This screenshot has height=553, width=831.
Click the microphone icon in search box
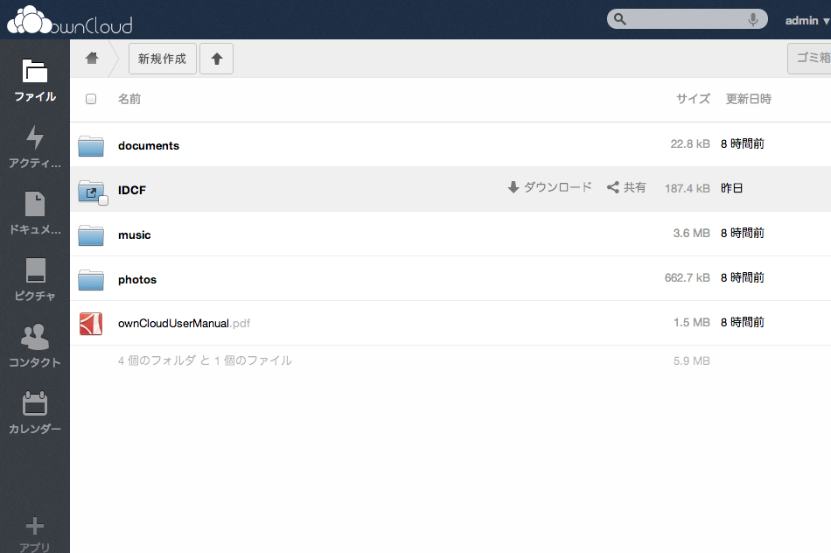[752, 19]
